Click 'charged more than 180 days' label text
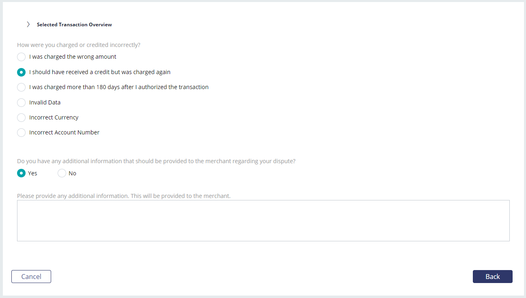This screenshot has height=298, width=526. [x=119, y=87]
